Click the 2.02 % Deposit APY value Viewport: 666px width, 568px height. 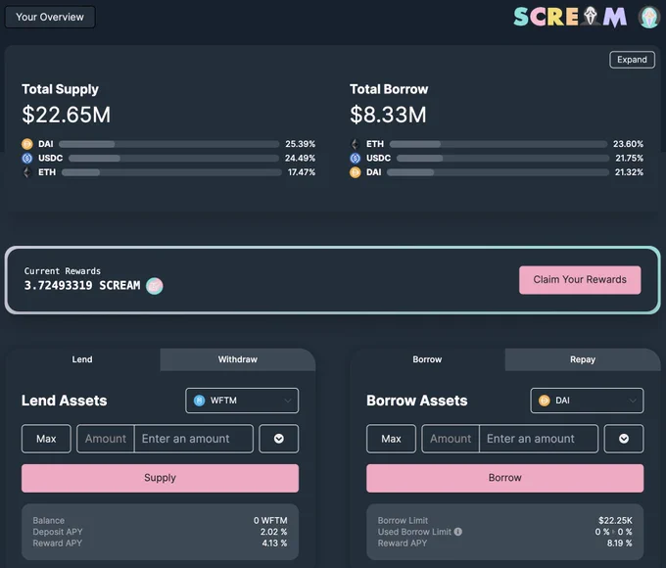274,532
